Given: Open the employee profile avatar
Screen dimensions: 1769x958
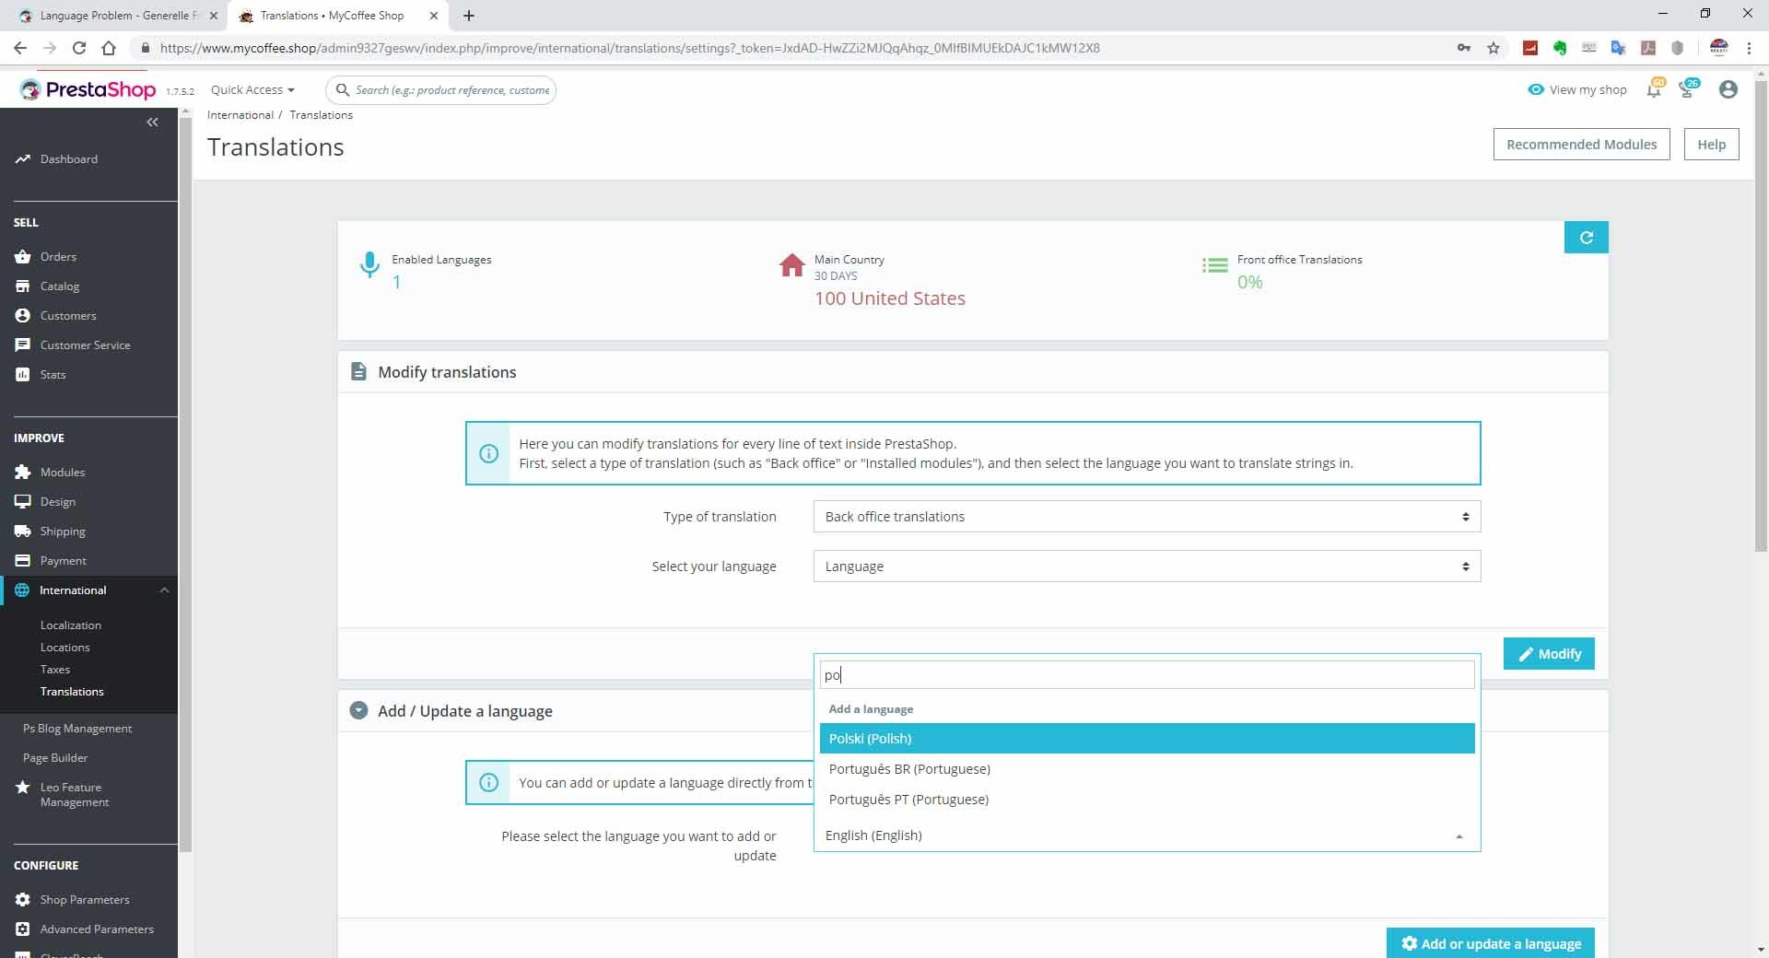Looking at the screenshot, I should [1728, 89].
